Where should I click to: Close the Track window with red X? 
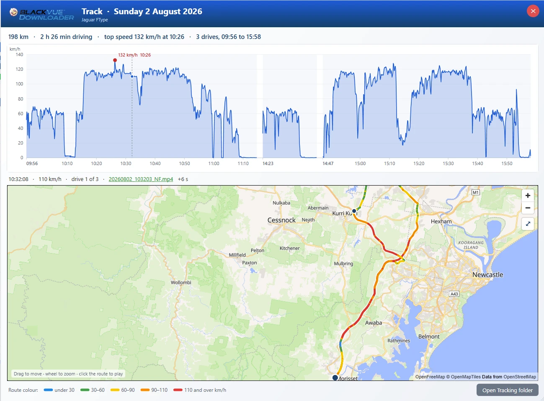533,11
